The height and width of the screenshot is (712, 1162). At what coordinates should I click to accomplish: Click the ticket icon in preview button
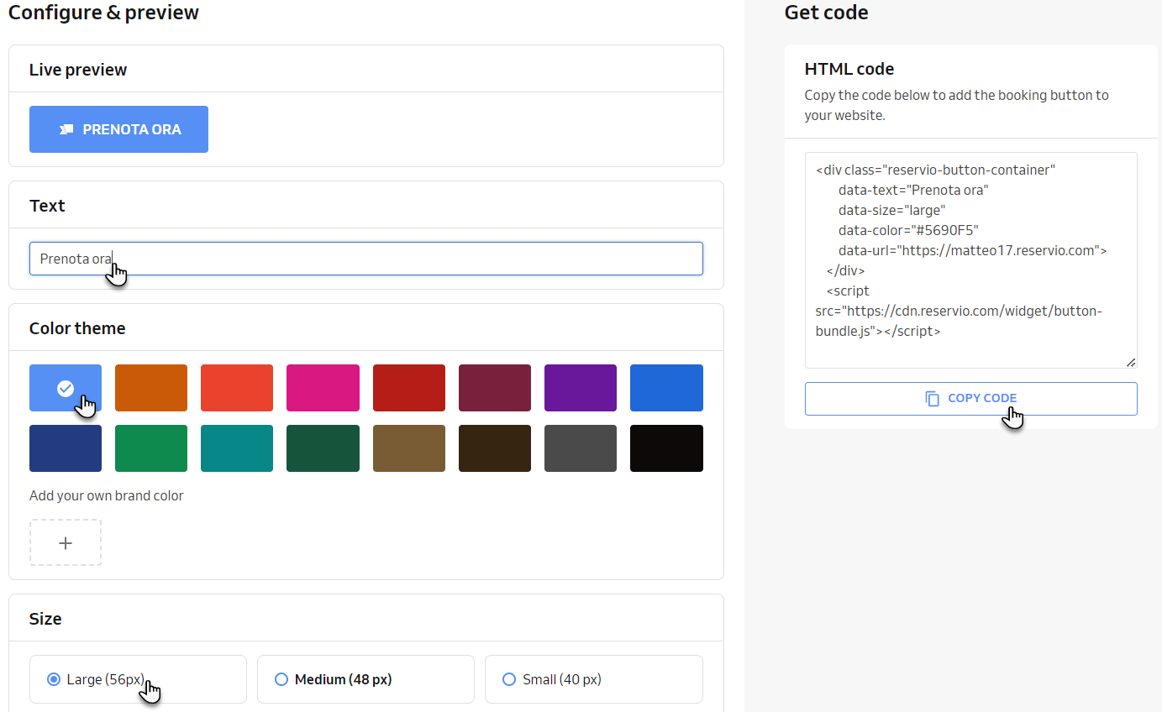click(66, 129)
